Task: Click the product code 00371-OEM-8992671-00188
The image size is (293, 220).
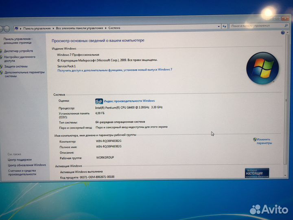Action: [x=97, y=177]
